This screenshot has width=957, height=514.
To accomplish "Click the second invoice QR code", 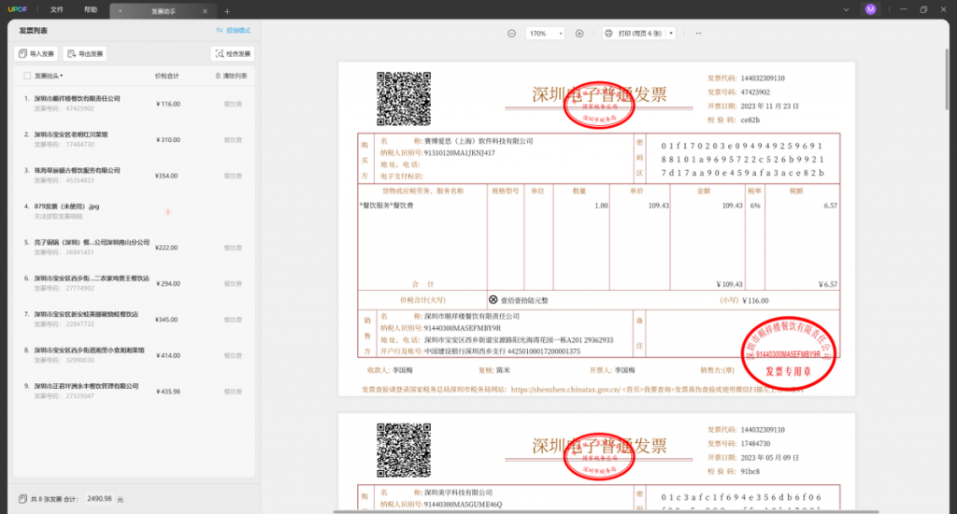I will [x=404, y=450].
